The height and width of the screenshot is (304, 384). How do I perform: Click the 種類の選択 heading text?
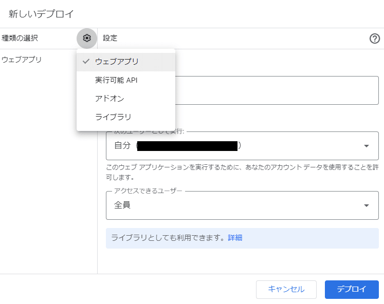pos(20,38)
